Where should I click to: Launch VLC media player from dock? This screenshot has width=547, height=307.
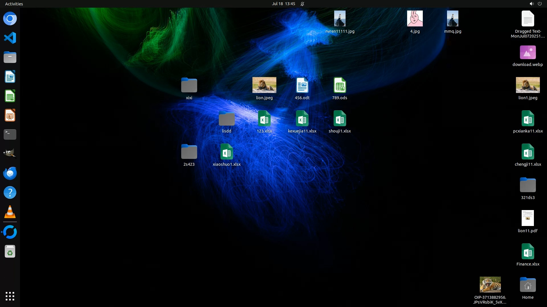10,212
